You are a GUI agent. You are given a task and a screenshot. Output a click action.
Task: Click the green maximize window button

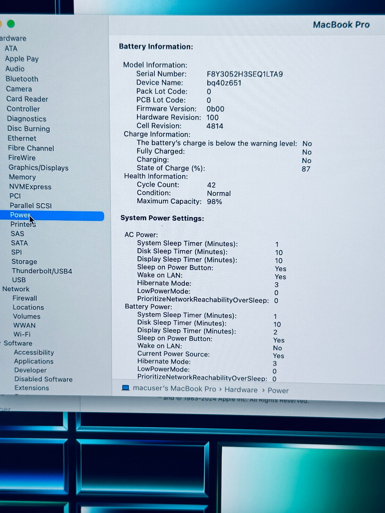(x=11, y=24)
